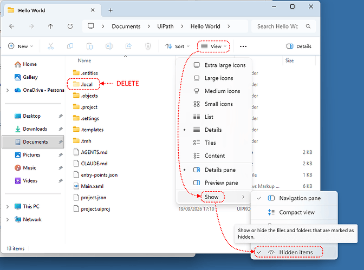The width and height of the screenshot is (364, 270).
Task: Click UiPath breadcrumb in address bar
Action: point(165,26)
